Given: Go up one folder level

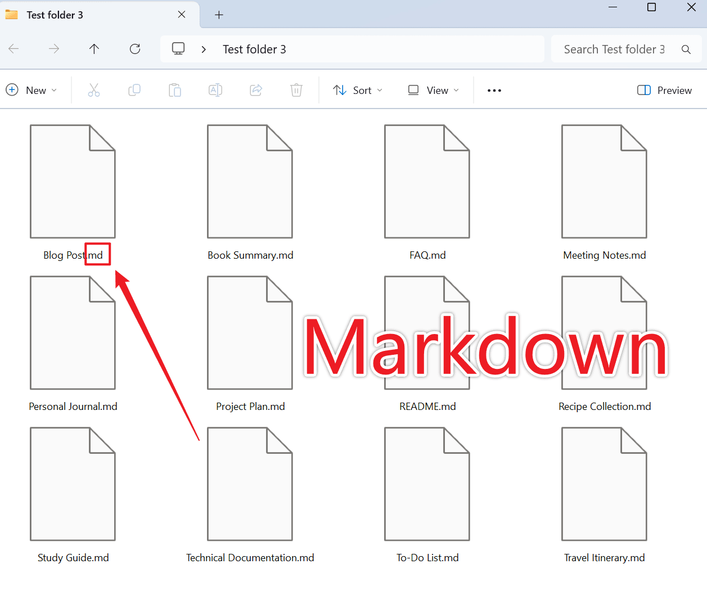Looking at the screenshot, I should (94, 49).
